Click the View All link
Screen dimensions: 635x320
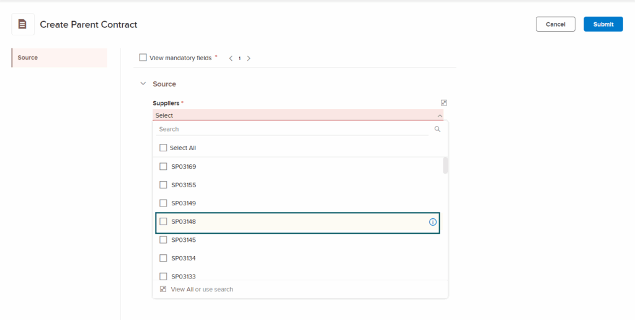point(182,290)
